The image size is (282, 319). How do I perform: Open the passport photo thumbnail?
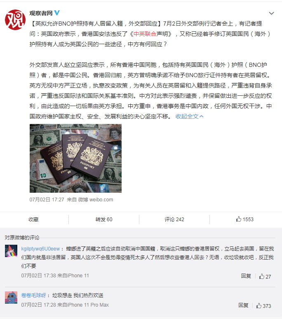click(75, 158)
